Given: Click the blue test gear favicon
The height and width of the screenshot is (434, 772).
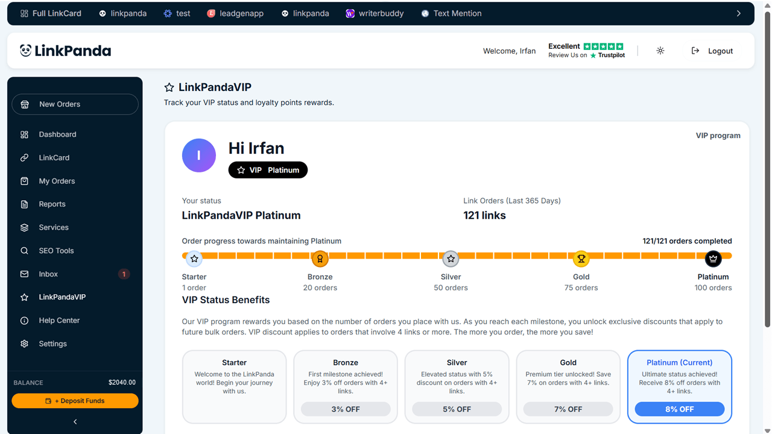Looking at the screenshot, I should click(168, 13).
